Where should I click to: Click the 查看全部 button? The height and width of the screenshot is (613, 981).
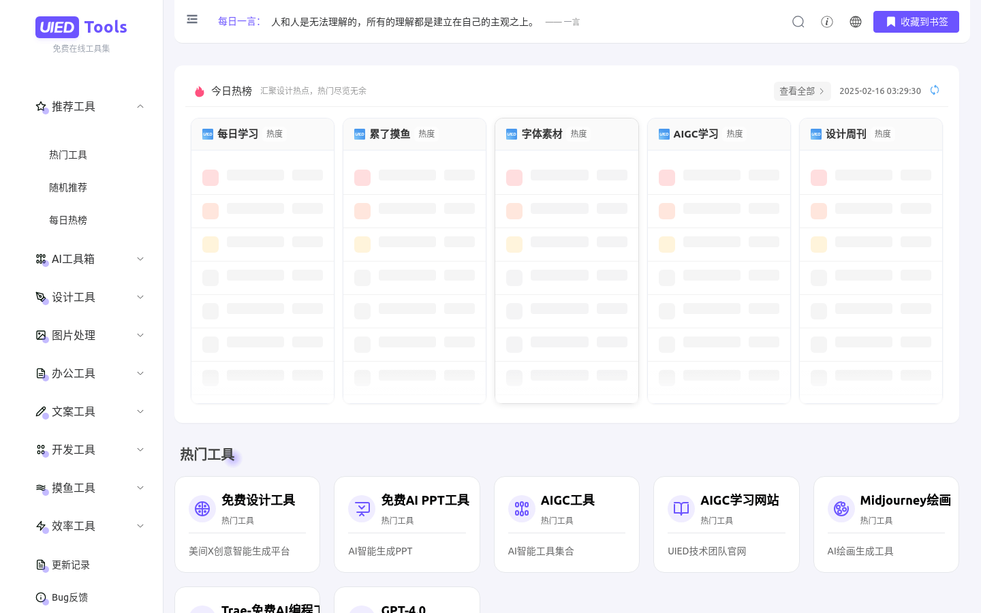click(x=802, y=91)
